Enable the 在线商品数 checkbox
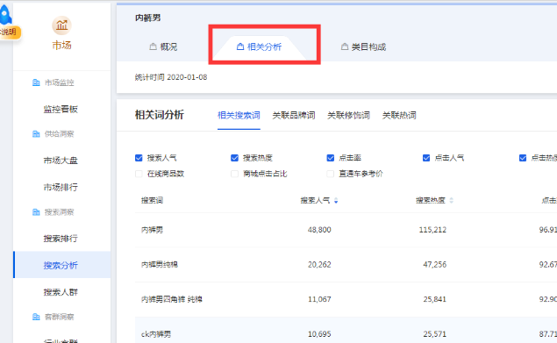557x343 pixels. (139, 174)
